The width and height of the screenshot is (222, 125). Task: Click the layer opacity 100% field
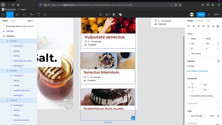point(212,116)
